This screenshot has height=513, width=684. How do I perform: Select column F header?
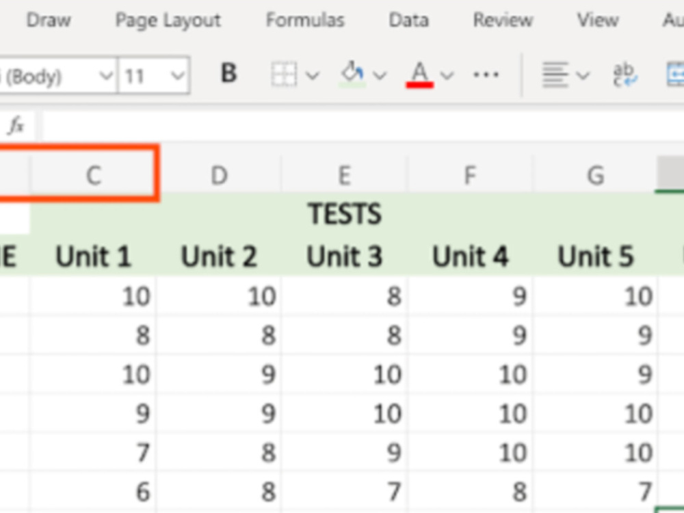(470, 175)
